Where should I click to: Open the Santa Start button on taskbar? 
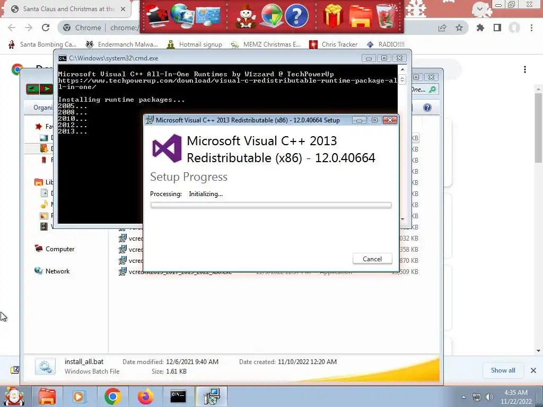pos(14,396)
